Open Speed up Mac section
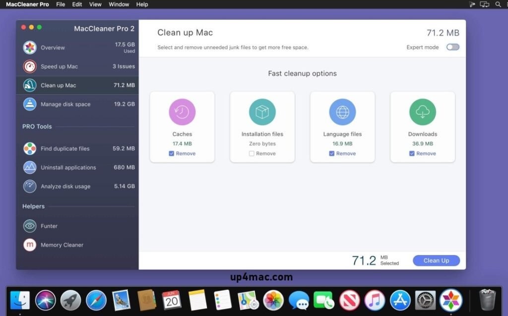Screen dimensions: 508x316 [30, 66]
